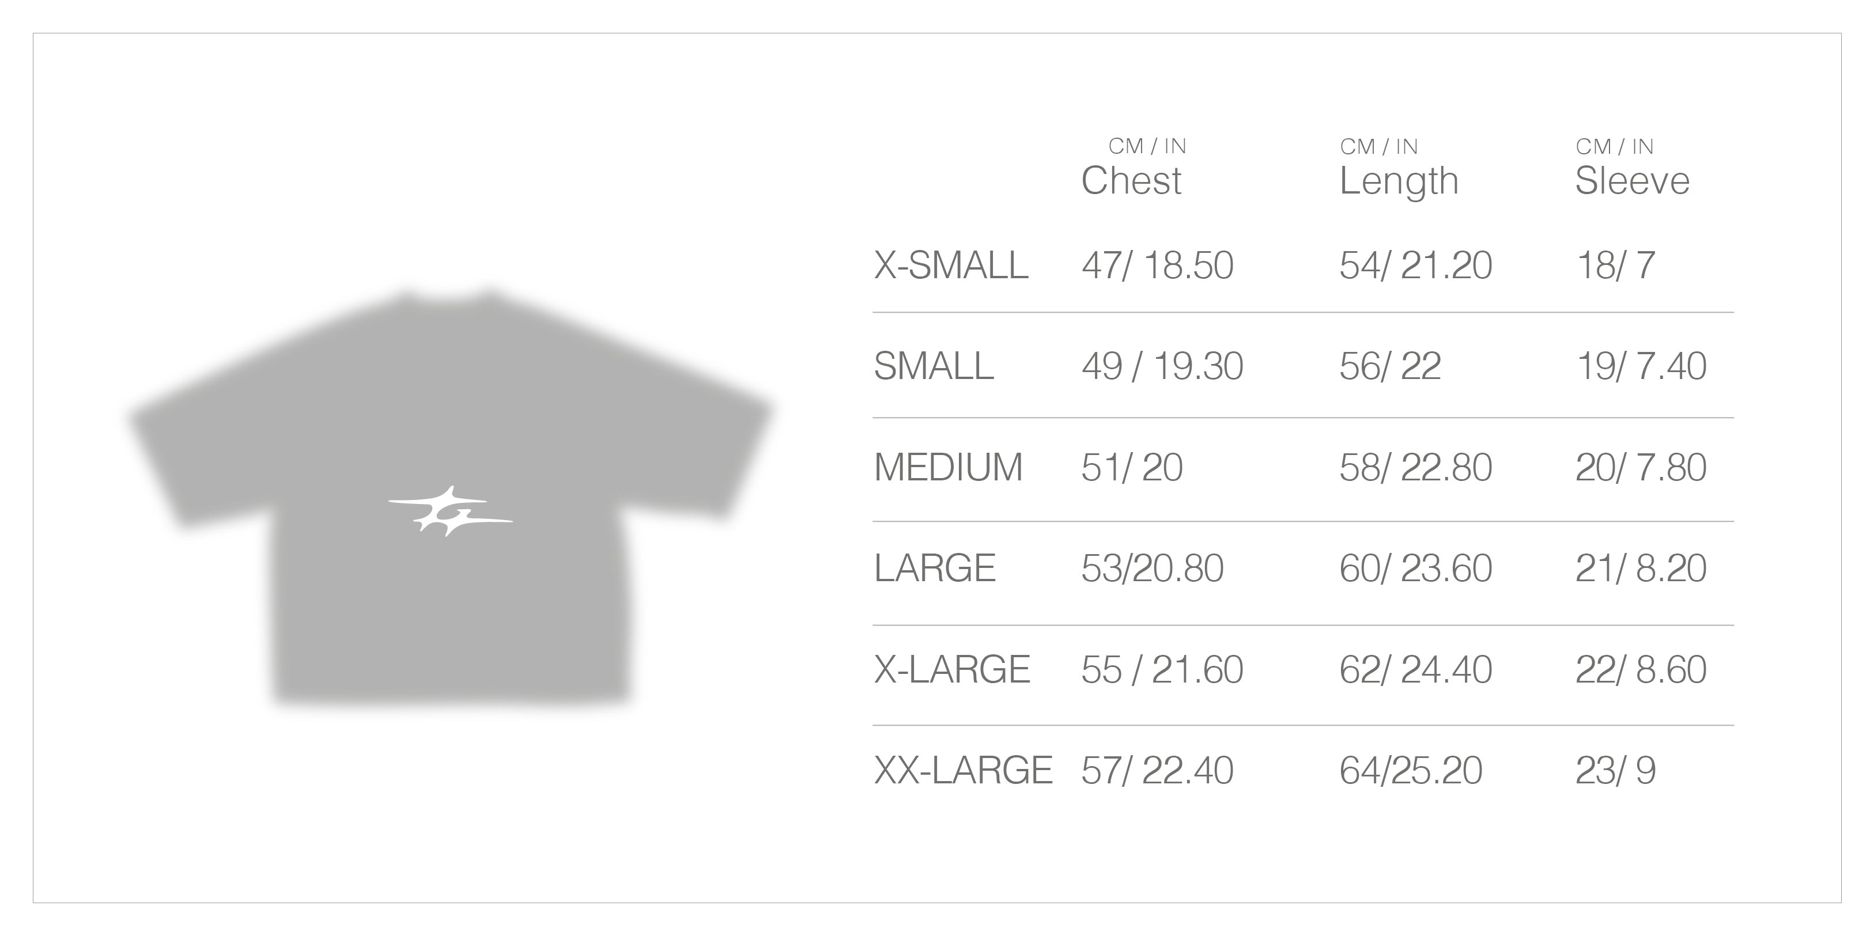The width and height of the screenshot is (1874, 936).
Task: Click the 62/ 24.40 length measurement
Action: (x=1415, y=669)
